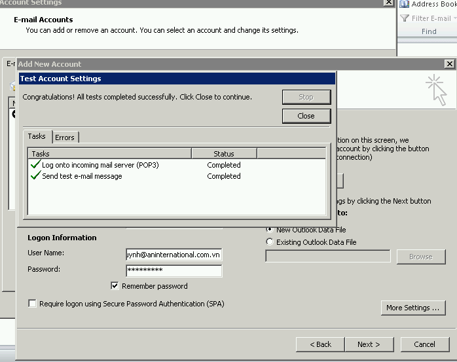Select the Send test e-mail message row

tap(177, 176)
